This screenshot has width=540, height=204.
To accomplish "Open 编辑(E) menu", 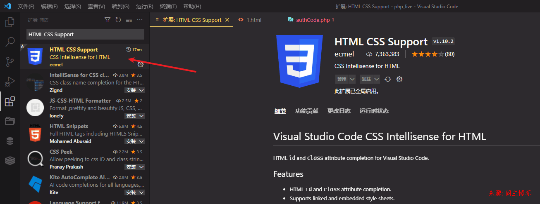I will tap(50, 6).
